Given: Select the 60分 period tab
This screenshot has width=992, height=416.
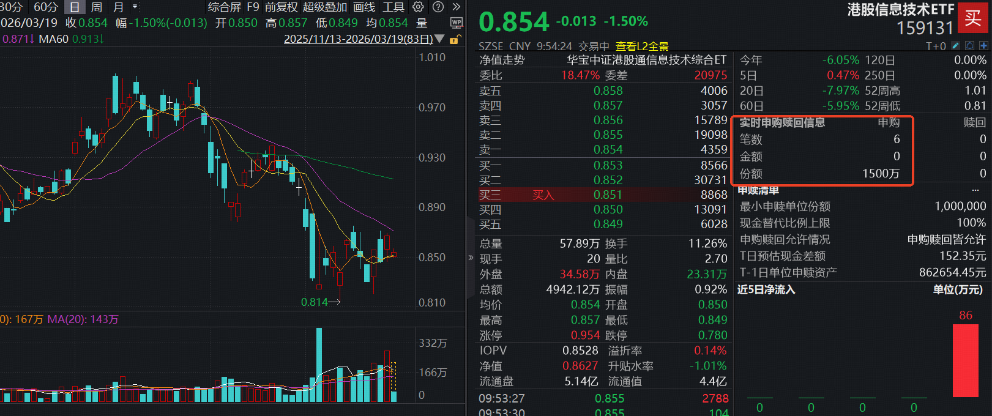Looking at the screenshot, I should (x=45, y=7).
